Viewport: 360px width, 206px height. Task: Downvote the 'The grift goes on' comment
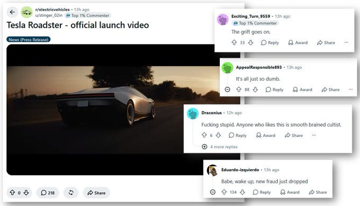click(251, 43)
